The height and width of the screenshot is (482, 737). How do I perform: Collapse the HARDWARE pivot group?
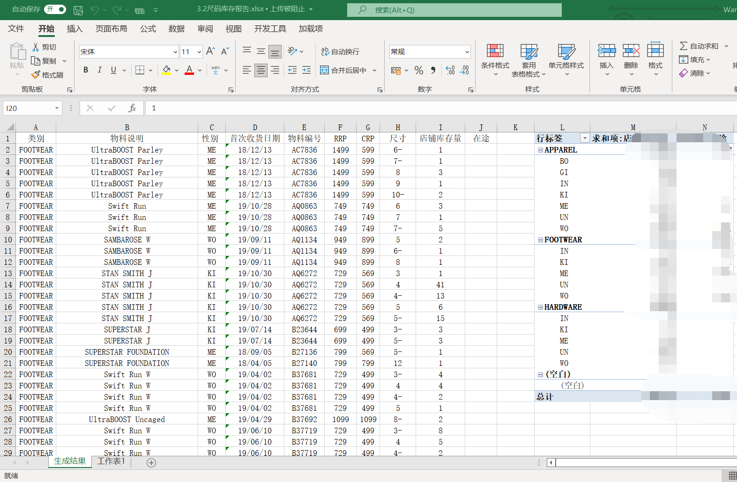tap(540, 307)
